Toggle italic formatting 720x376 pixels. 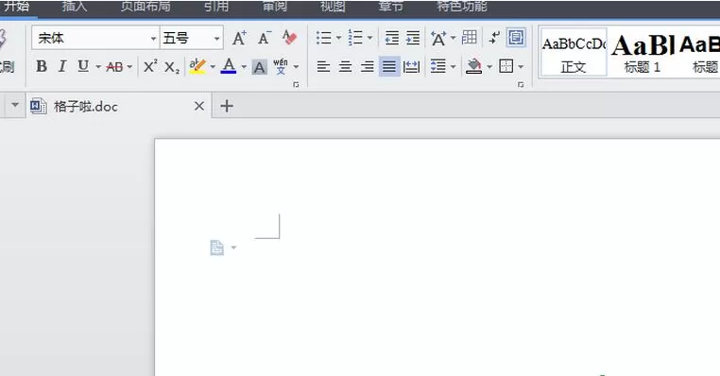[x=62, y=66]
